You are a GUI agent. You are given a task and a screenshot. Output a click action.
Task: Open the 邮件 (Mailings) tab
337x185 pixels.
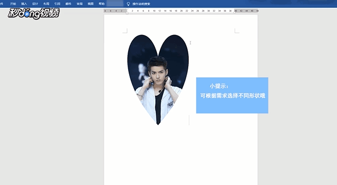click(x=68, y=4)
